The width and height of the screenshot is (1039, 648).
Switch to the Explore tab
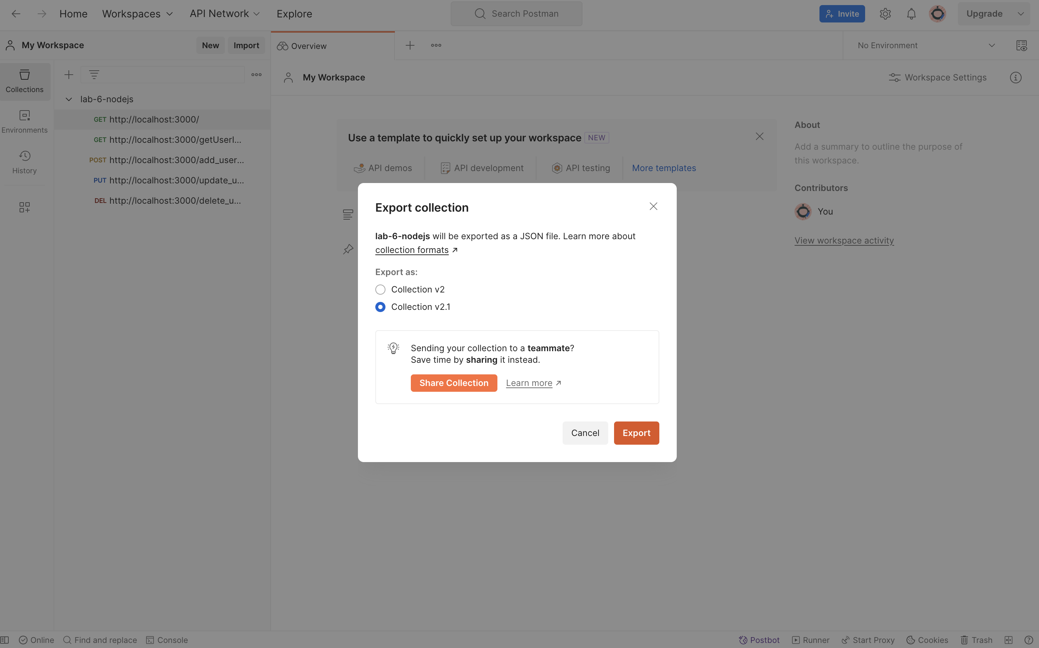click(295, 13)
